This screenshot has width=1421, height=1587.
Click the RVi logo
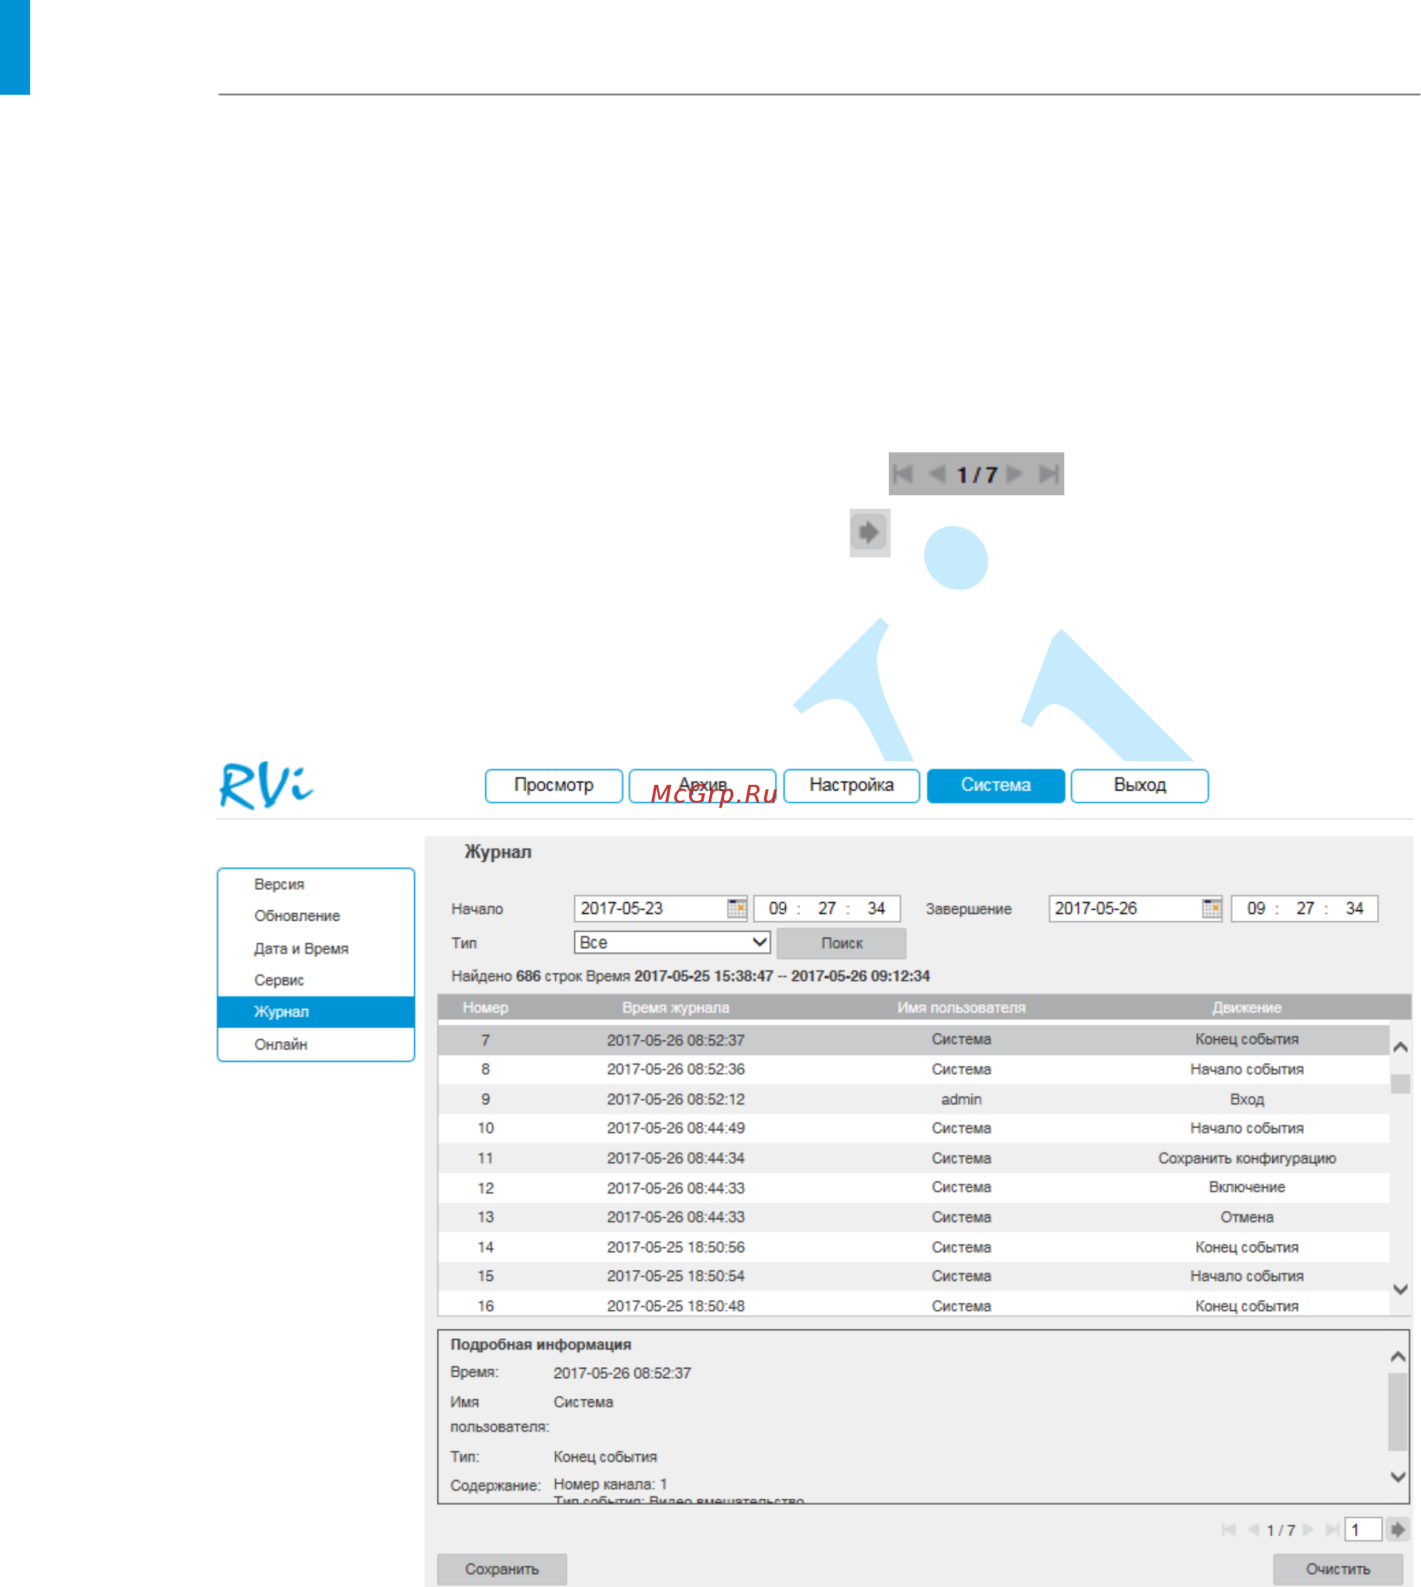coord(266,785)
